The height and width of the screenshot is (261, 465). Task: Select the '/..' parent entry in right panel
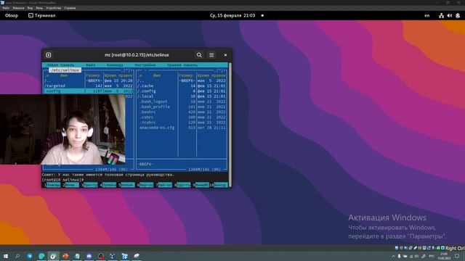[x=182, y=80]
